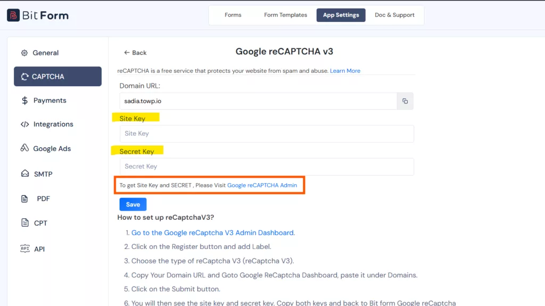Viewport: 545px width, 306px height.
Task: Open the Doc & Support tab
Action: tap(394, 15)
